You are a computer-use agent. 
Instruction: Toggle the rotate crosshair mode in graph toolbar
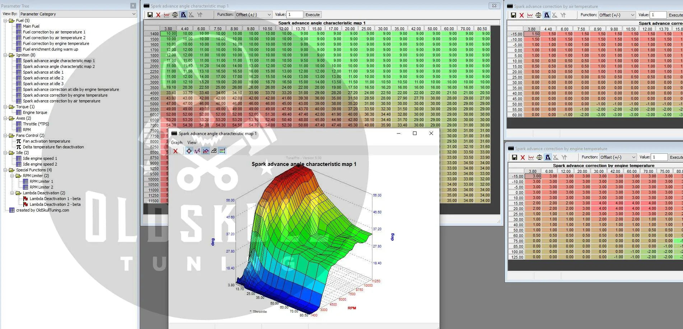pyautogui.click(x=189, y=151)
